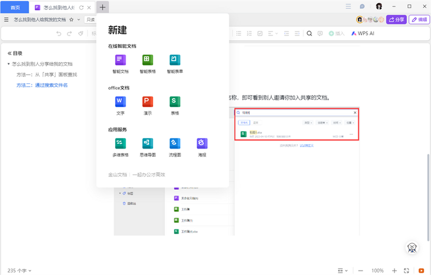Zoom in with the plus button
Image resolution: width=431 pixels, height=275 pixels.
394,271
